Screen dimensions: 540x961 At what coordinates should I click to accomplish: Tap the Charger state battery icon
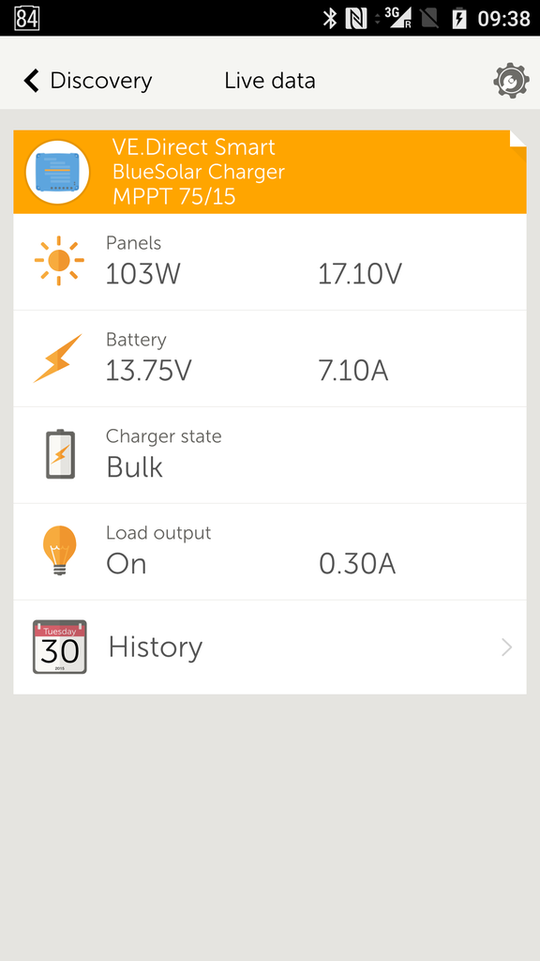tap(60, 454)
